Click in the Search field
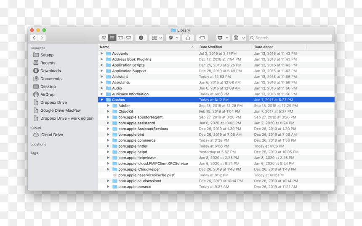Image resolution: width=362 pixels, height=226 pixels. [290, 38]
